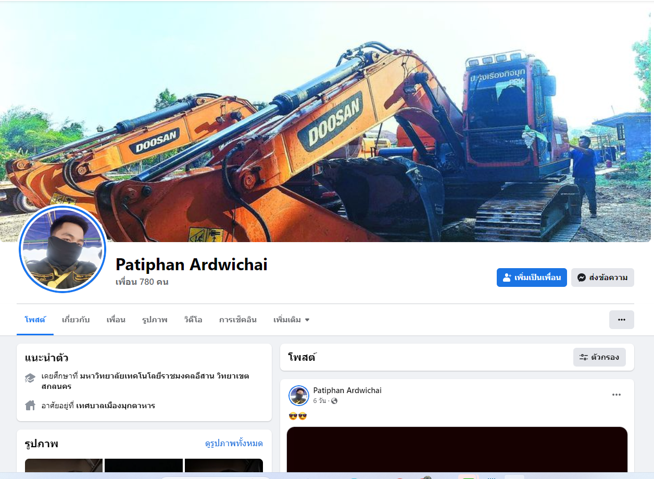The height and width of the screenshot is (479, 654).
Task: Click the profile name heading Patiphan Ardwichai
Action: [192, 264]
